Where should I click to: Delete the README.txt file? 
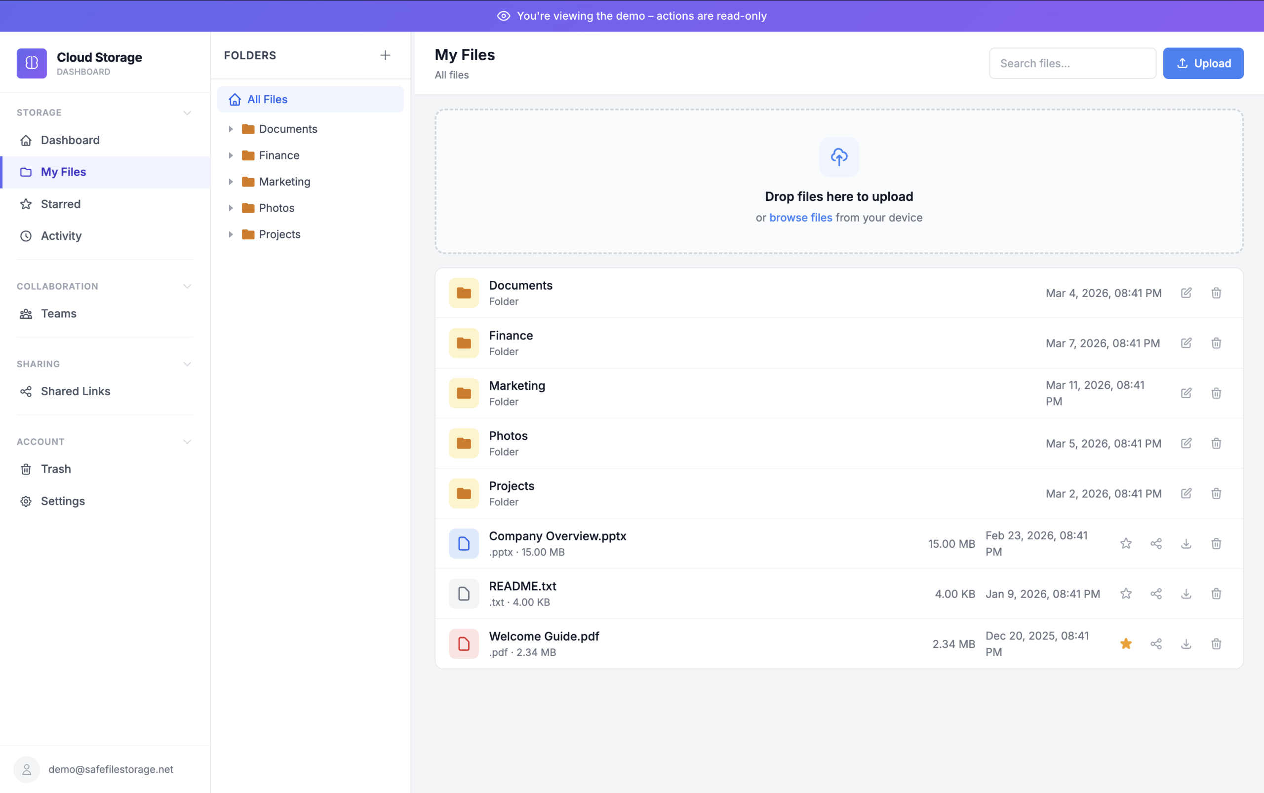(1216, 594)
